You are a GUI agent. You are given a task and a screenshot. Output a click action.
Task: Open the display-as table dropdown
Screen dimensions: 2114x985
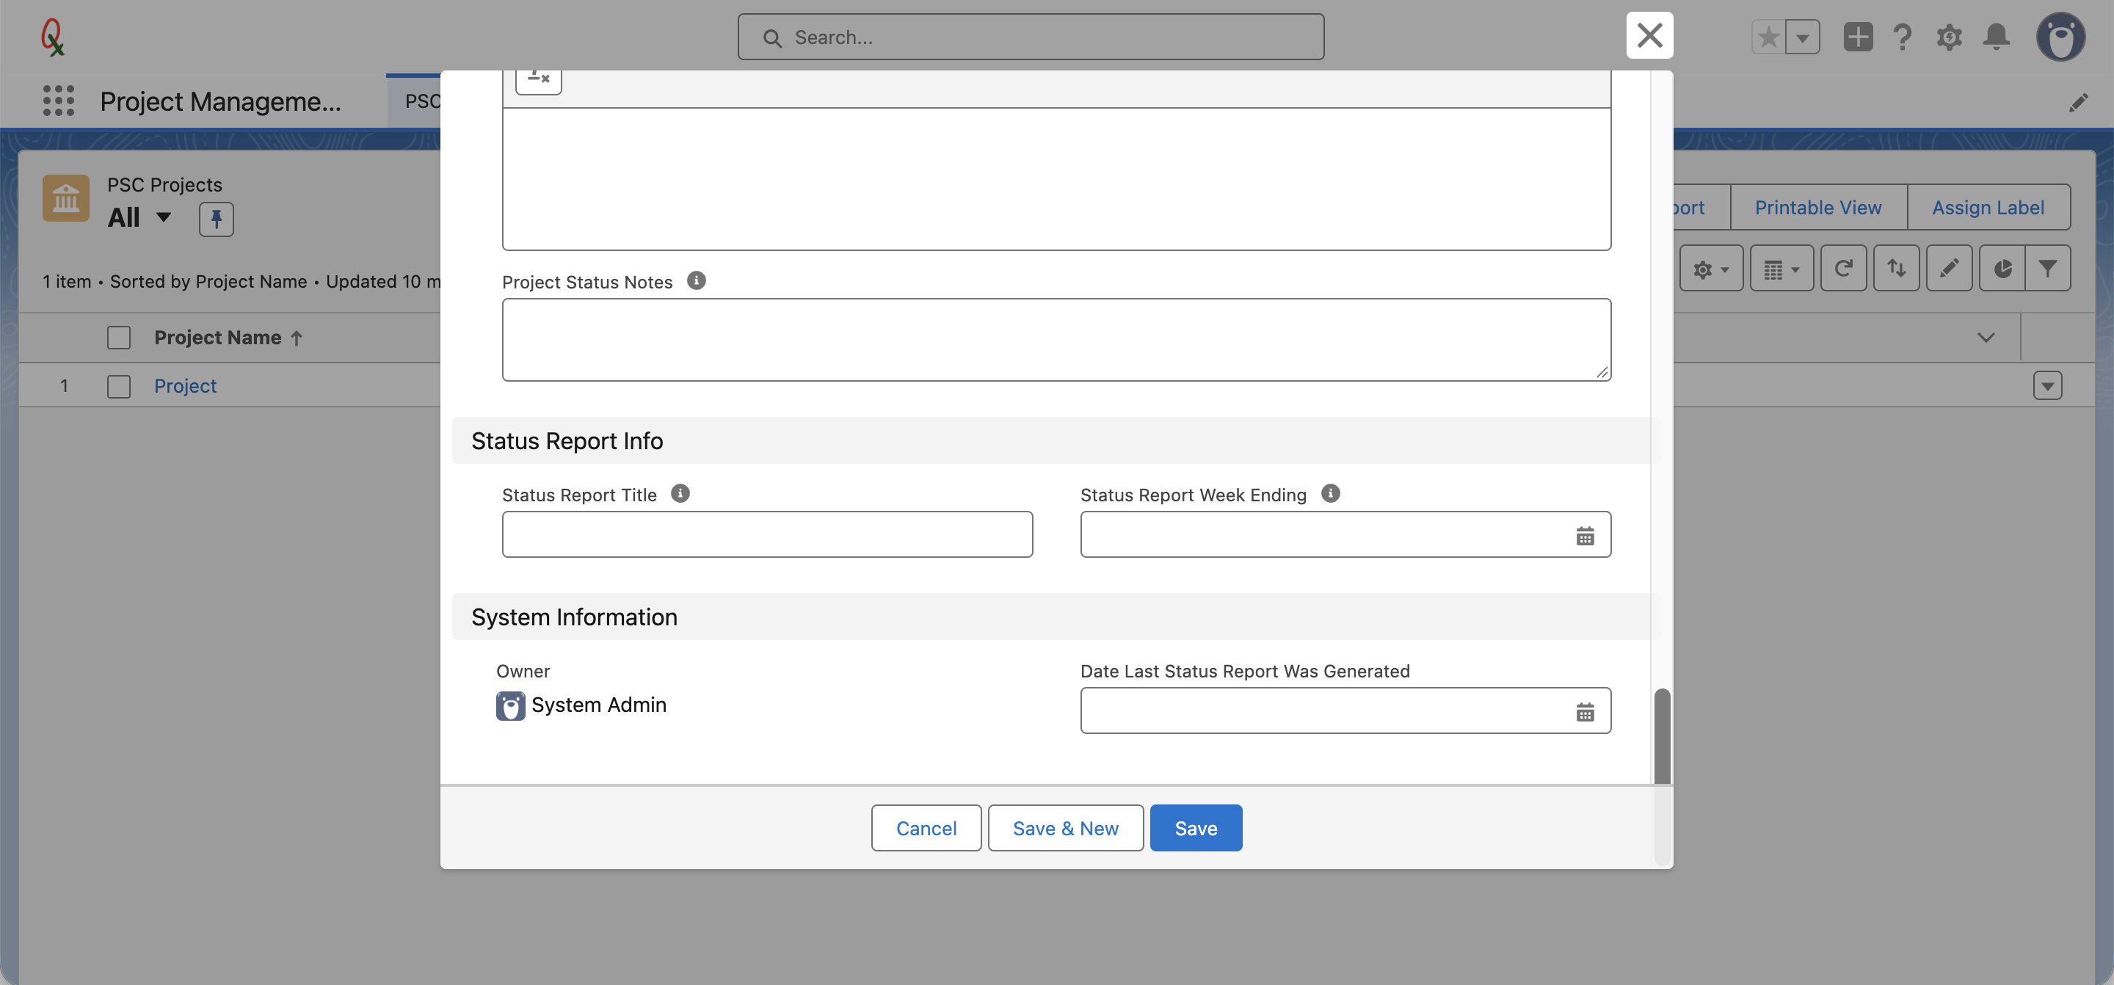tap(1781, 269)
